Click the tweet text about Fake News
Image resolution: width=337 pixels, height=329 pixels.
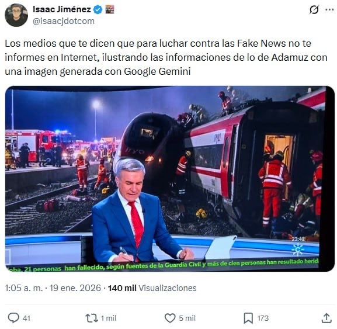pyautogui.click(x=166, y=57)
